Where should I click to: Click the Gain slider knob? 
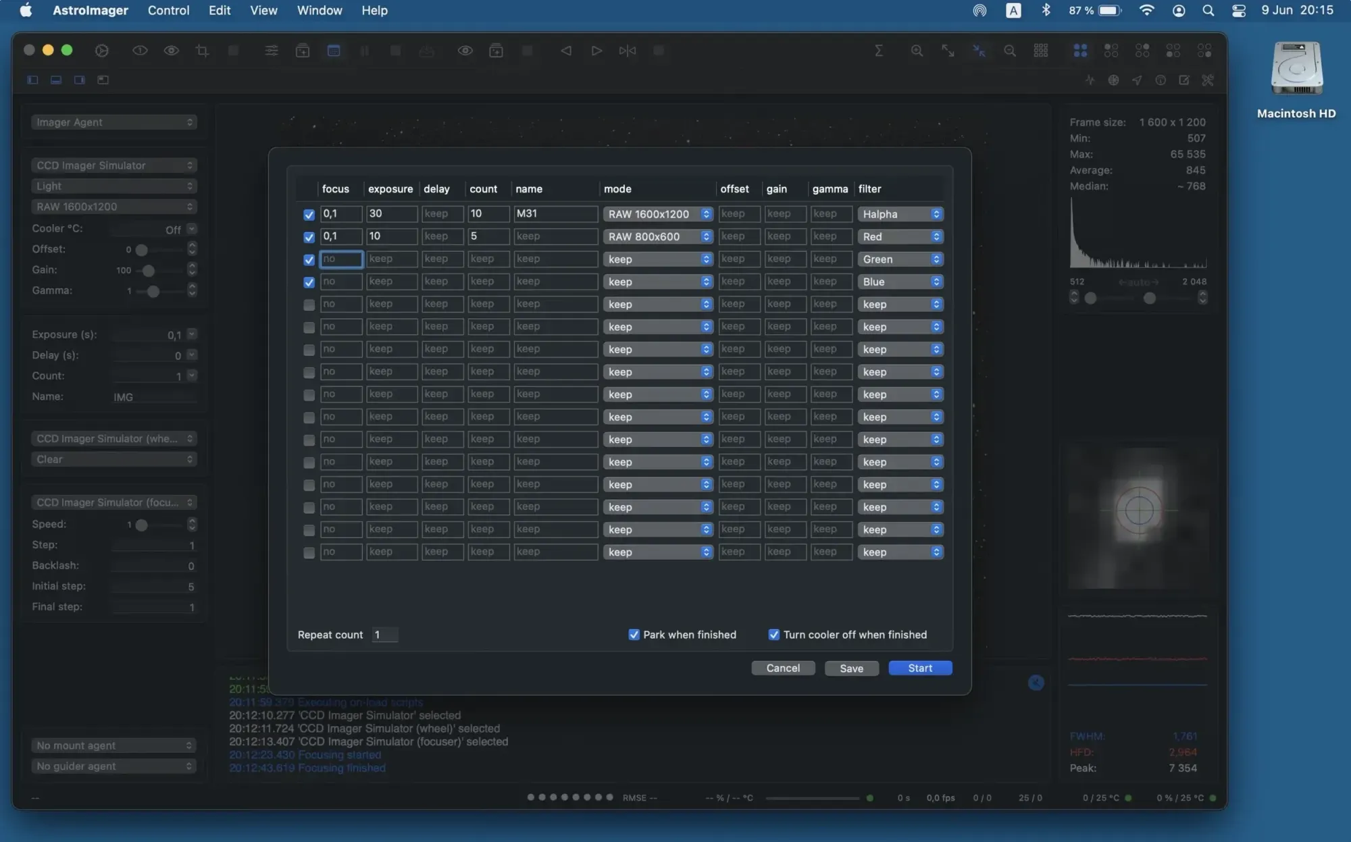coord(149,270)
